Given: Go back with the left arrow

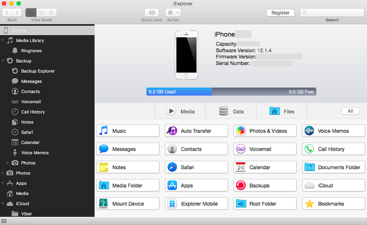Looking at the screenshot, I should 7,13.
